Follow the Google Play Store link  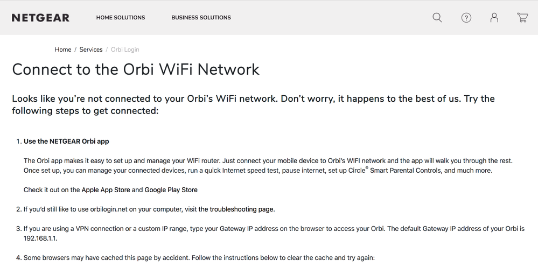(x=171, y=190)
